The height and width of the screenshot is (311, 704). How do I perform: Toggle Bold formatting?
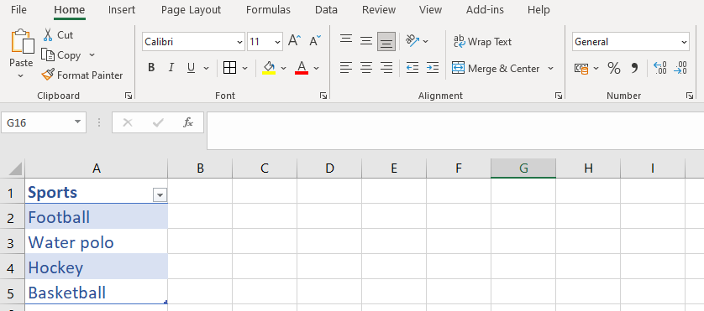point(151,68)
